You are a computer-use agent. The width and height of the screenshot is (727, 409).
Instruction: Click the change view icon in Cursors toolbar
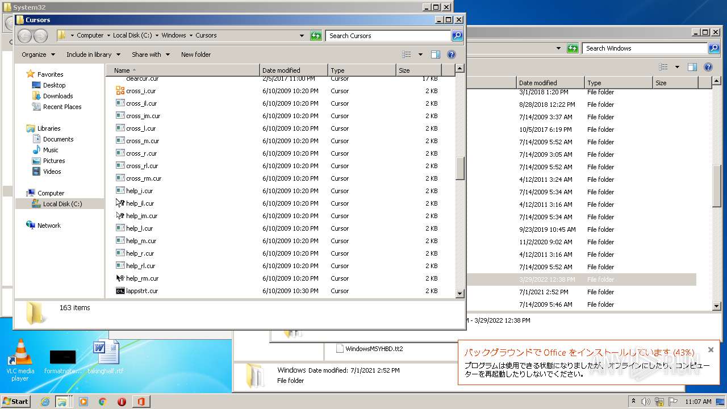[407, 55]
